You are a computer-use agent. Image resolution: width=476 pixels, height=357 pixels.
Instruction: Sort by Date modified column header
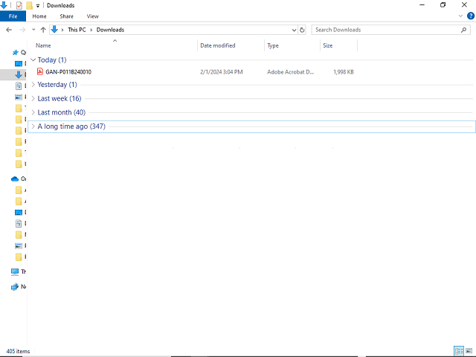[x=217, y=45]
